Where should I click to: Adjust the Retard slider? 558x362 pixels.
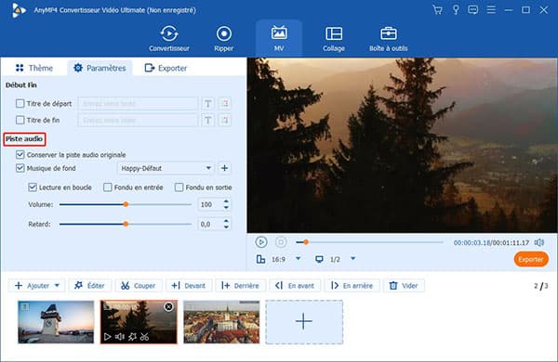click(x=126, y=225)
